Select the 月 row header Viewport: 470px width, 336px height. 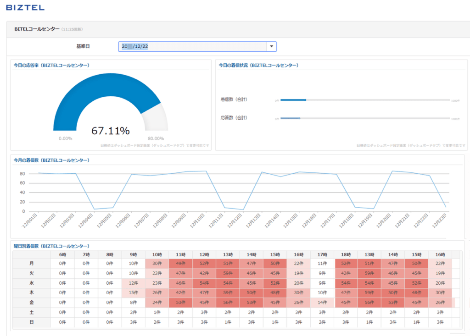point(32,264)
